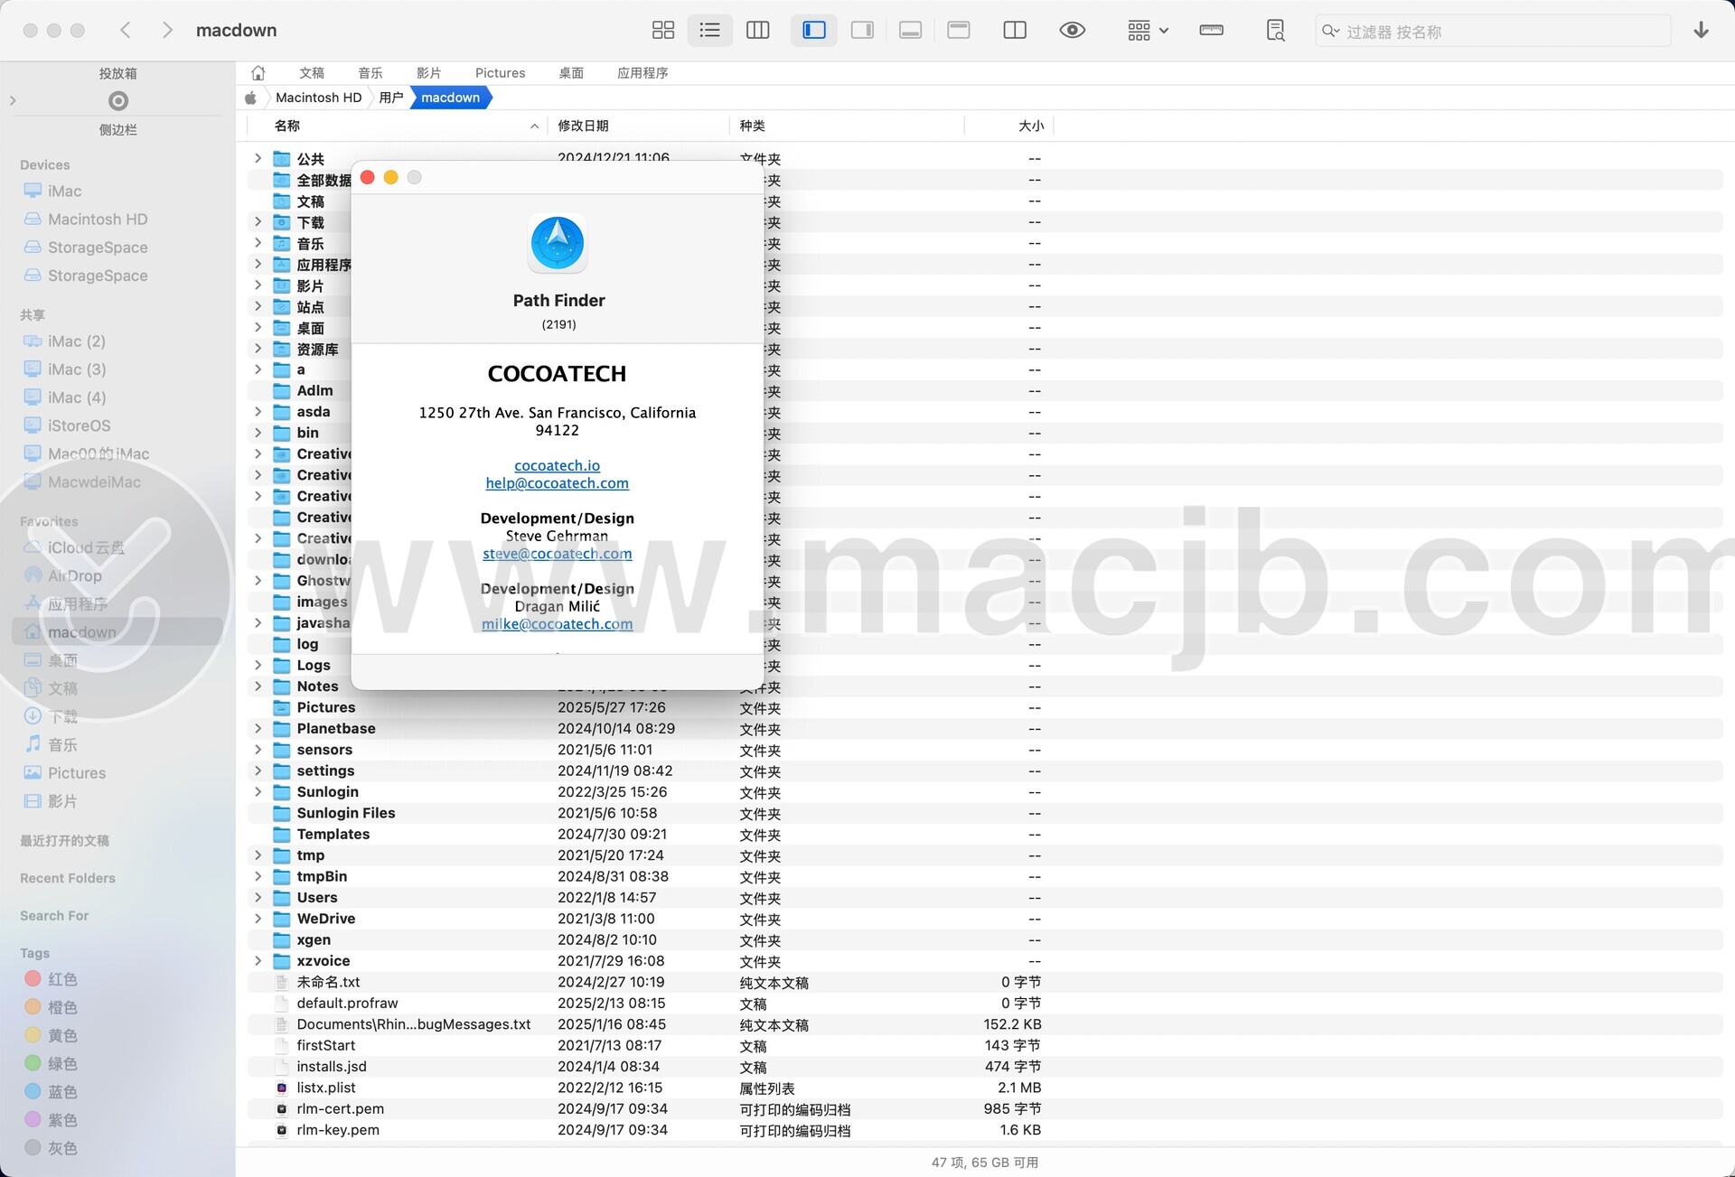Viewport: 1735px width, 1177px height.
Task: Open the cocoatech.io link
Action: [x=557, y=465]
